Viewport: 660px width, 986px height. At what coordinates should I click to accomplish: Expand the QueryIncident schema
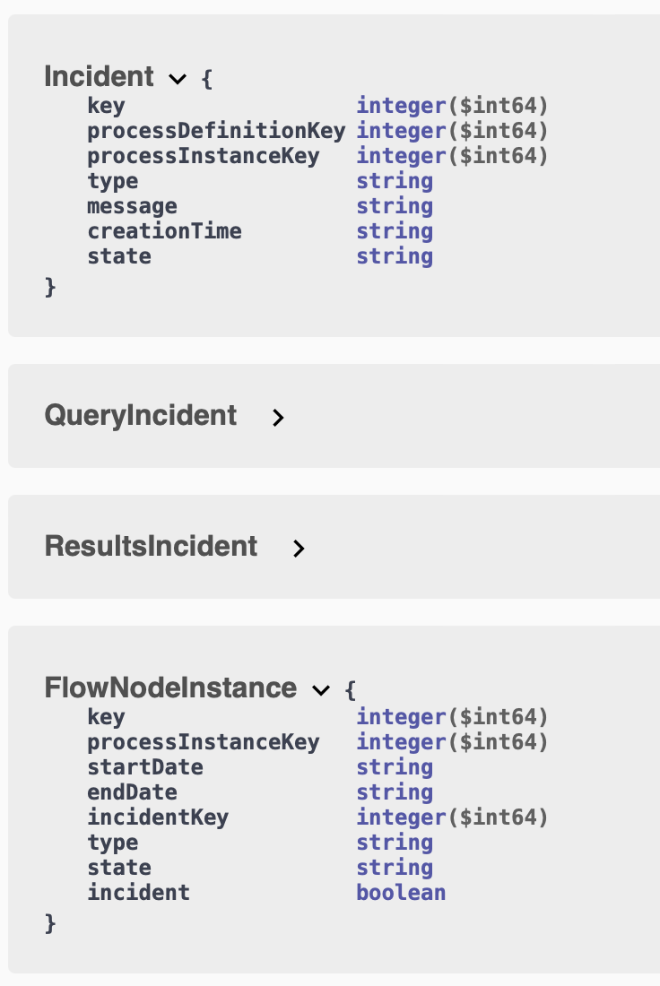(x=278, y=418)
